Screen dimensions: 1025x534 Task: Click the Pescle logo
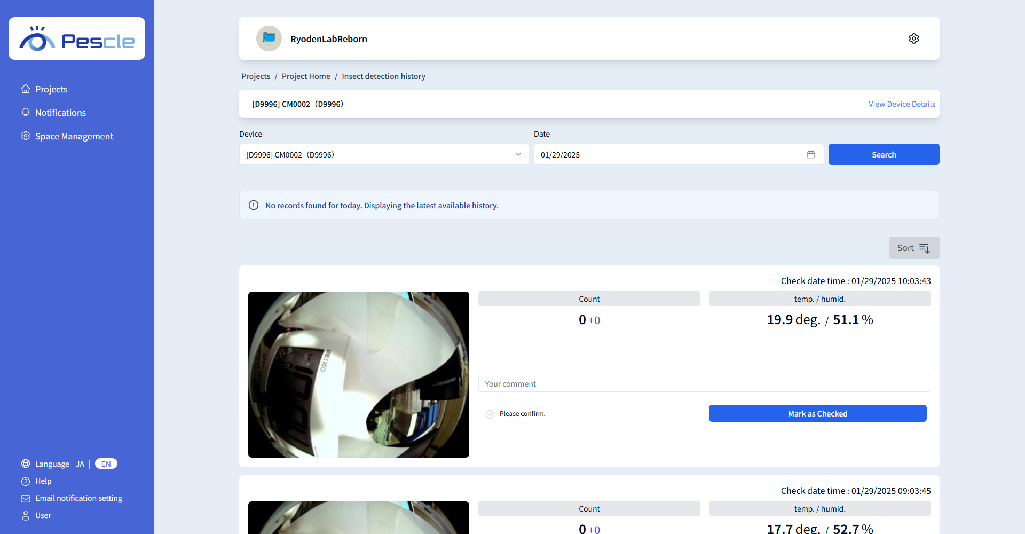point(77,39)
